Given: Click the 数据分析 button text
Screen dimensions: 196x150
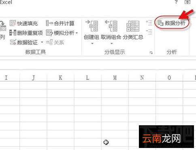Looking at the screenshot, I should click(x=175, y=23).
